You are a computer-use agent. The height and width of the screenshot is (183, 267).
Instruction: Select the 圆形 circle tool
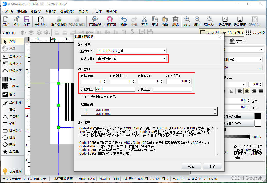coord(12,138)
